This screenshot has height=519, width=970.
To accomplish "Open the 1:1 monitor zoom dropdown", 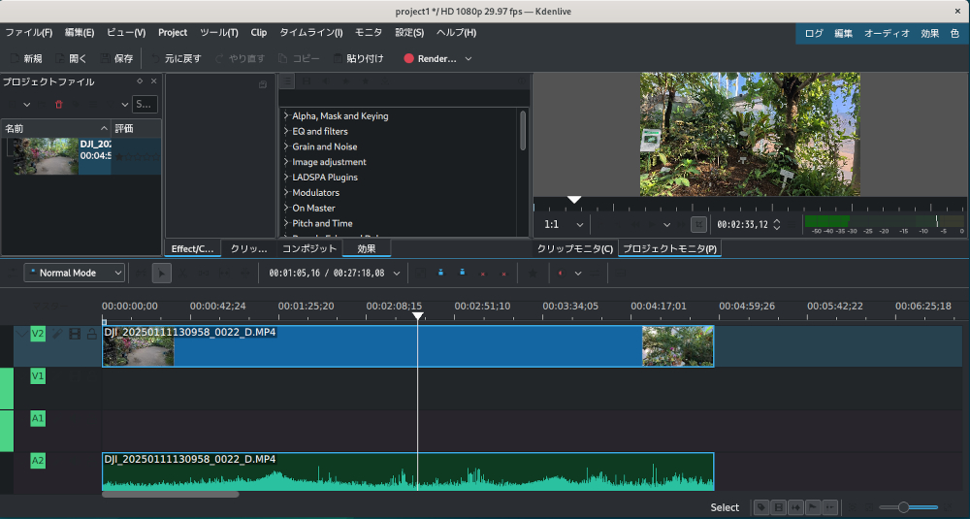I will (564, 224).
